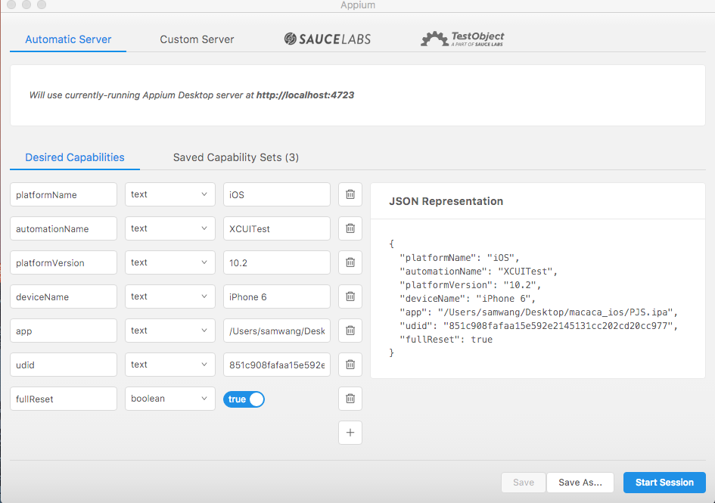Click the Save As... button

[x=580, y=483]
